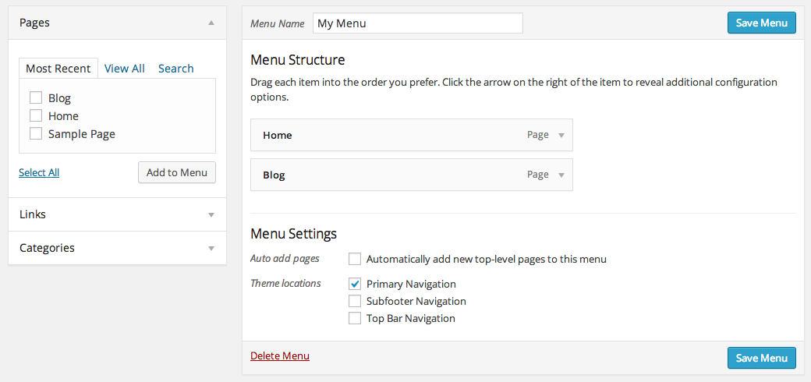The height and width of the screenshot is (382, 811).
Task: Click the Add to Menu button
Action: point(177,172)
